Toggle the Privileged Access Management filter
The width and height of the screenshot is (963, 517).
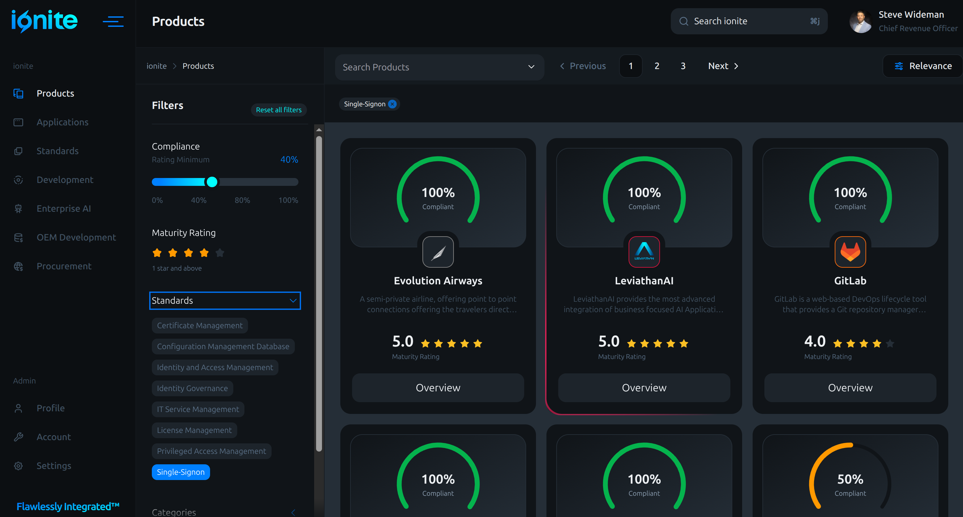click(x=212, y=451)
